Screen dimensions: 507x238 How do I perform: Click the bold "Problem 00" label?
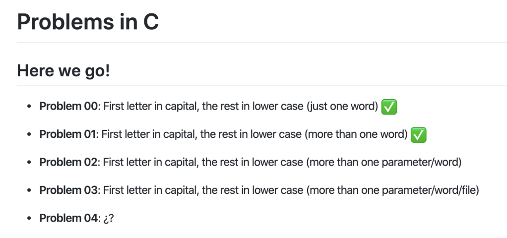68,107
